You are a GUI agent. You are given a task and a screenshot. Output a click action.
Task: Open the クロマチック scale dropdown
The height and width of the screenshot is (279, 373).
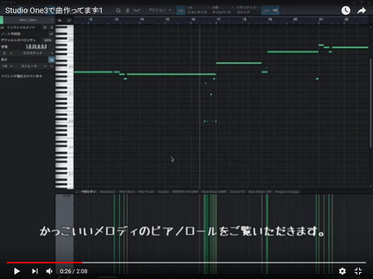click(34, 53)
